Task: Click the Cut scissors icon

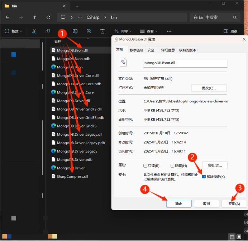Action: coord(34,31)
